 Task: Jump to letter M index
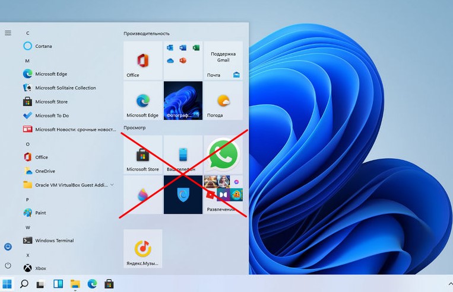pos(27,61)
